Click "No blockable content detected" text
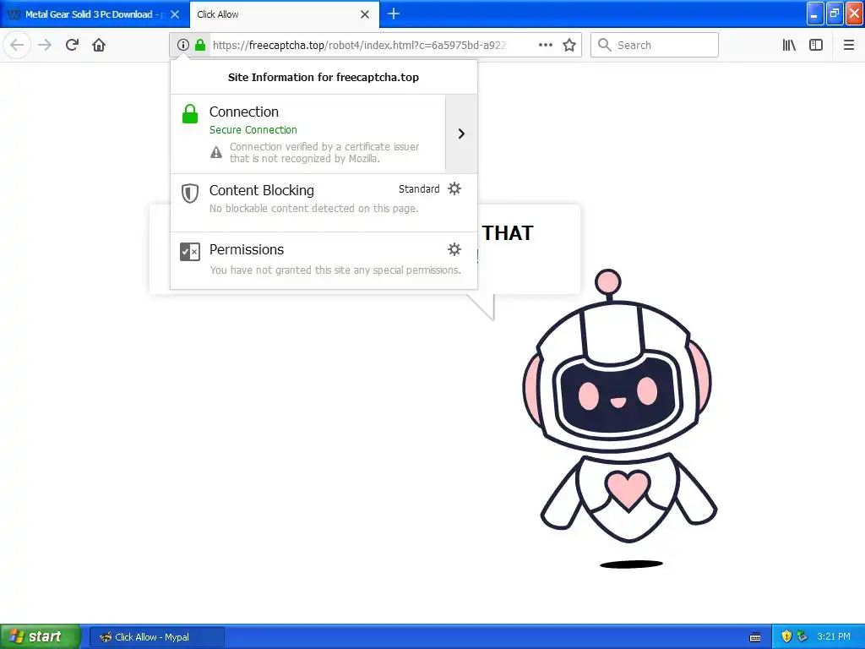865x649 pixels. tap(314, 209)
